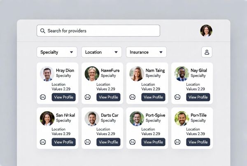View Profile for Hray Dion
This screenshot has width=247, height=166.
click(64, 97)
